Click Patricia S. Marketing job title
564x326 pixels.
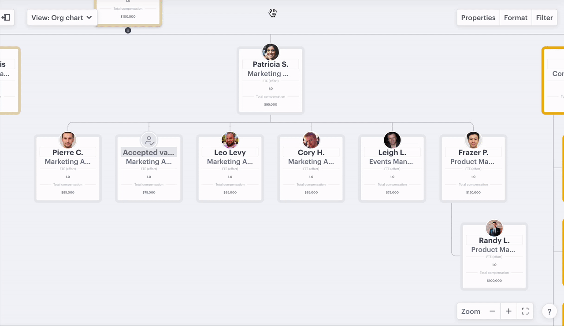click(268, 74)
